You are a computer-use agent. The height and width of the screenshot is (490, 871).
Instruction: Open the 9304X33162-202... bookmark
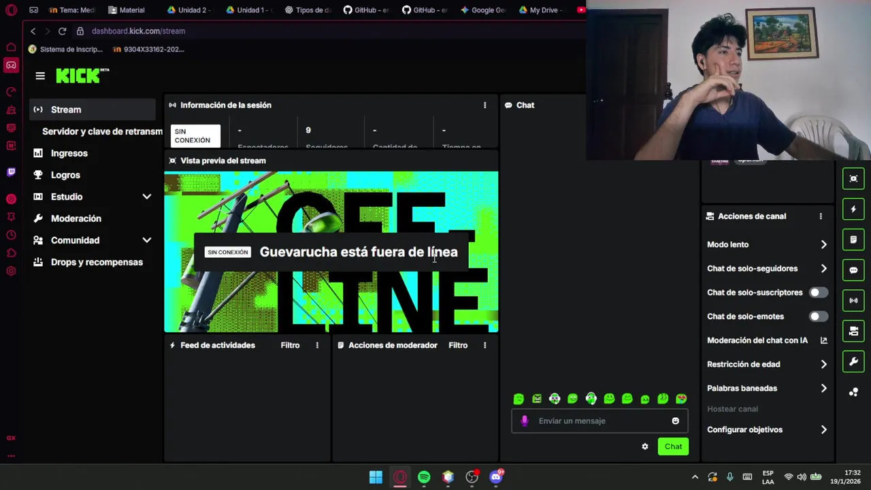click(x=148, y=49)
